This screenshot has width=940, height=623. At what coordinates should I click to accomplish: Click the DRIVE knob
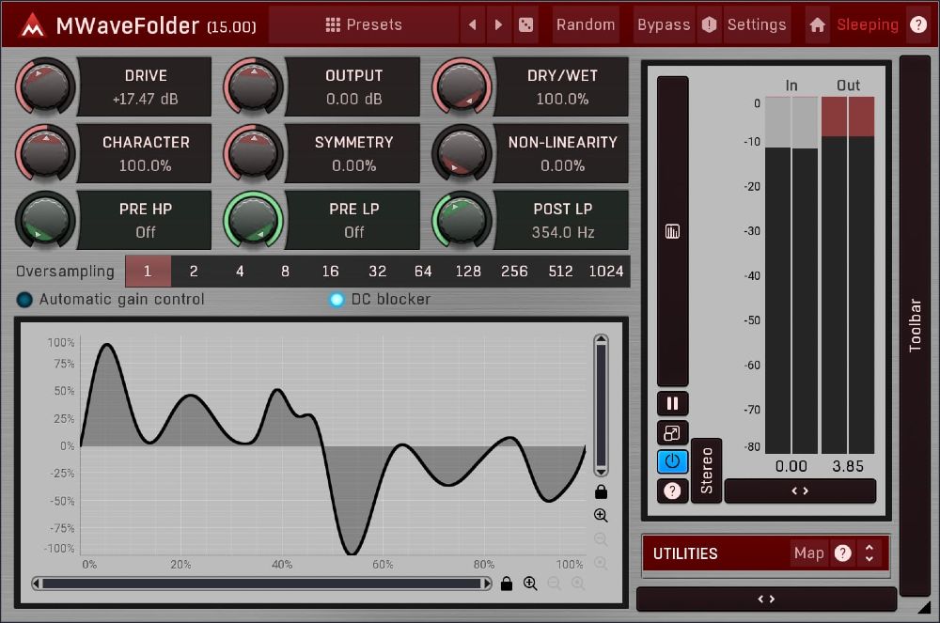[45, 86]
